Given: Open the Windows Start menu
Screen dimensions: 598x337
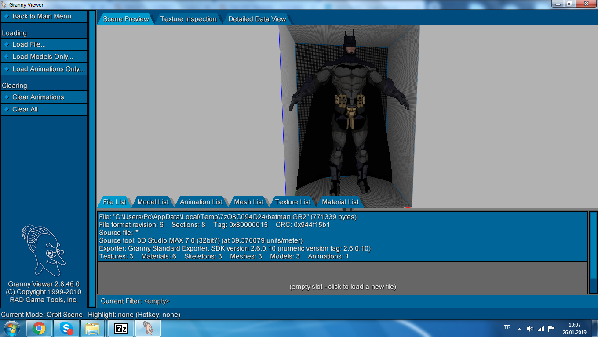Looking at the screenshot, I should [11, 328].
